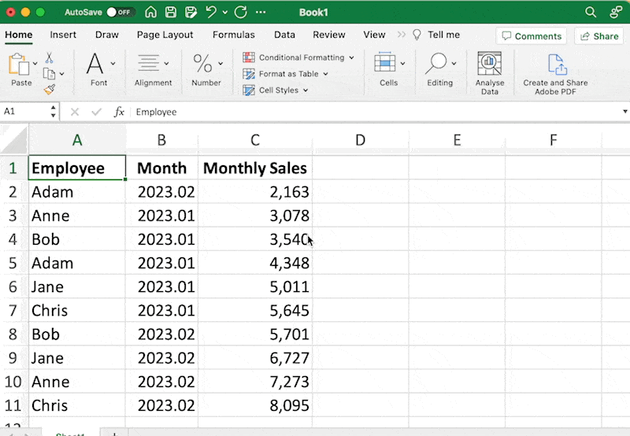630x436 pixels.
Task: Click the fx Insert Function icon
Action: point(119,112)
